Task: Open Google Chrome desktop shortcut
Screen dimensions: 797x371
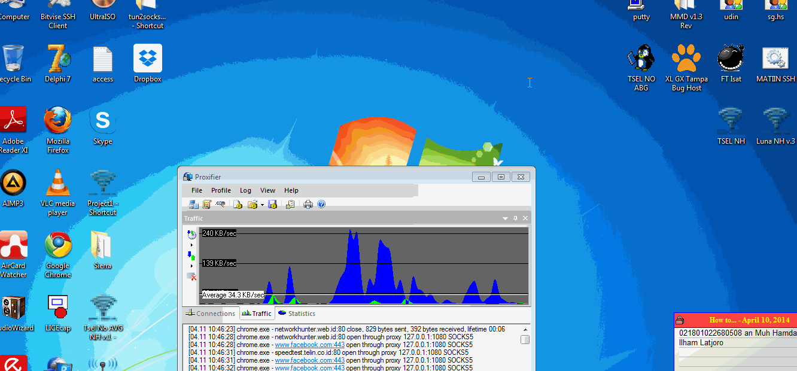Action: coord(58,254)
